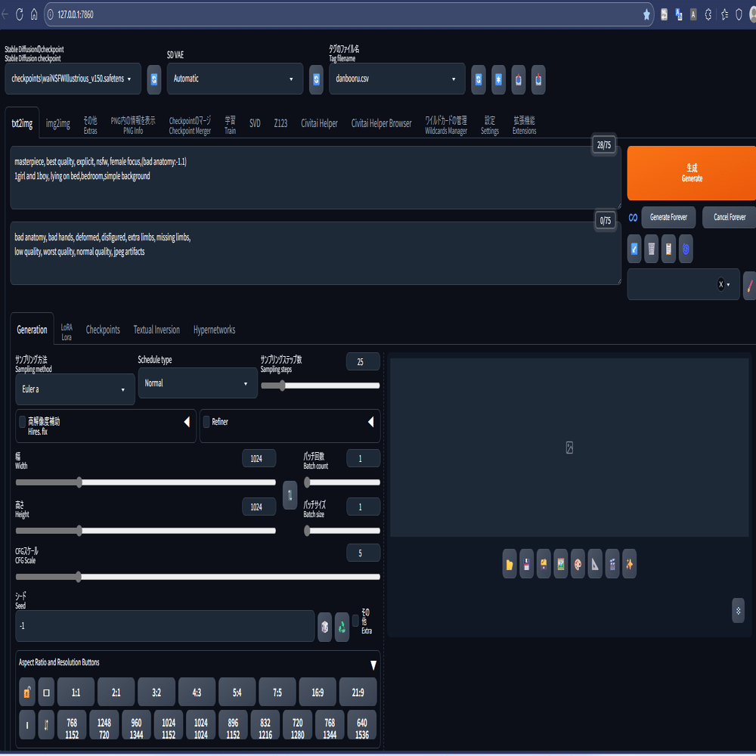
Task: Expand the Hires. fix section arrow
Action: pyautogui.click(x=187, y=423)
